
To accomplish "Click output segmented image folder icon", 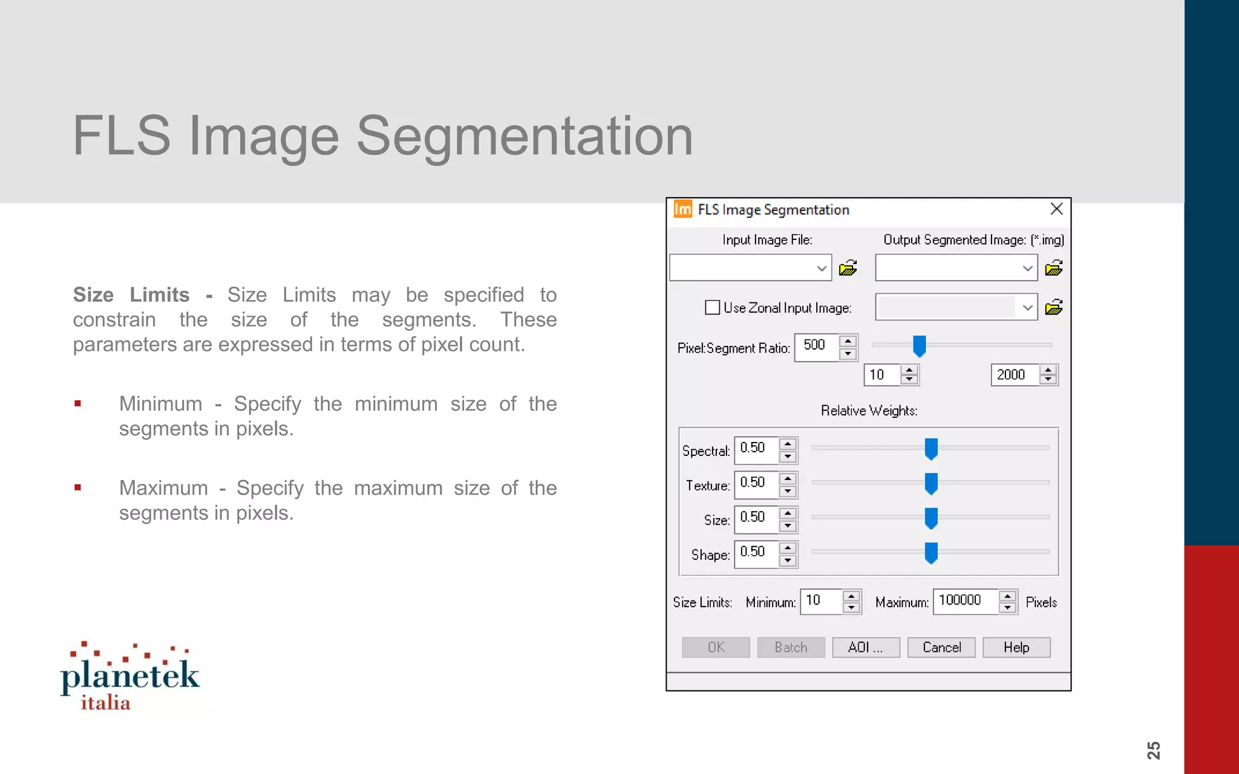I will tap(1053, 268).
